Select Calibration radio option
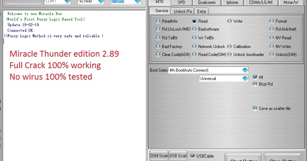This screenshot has width=307, height=161. [x=230, y=47]
